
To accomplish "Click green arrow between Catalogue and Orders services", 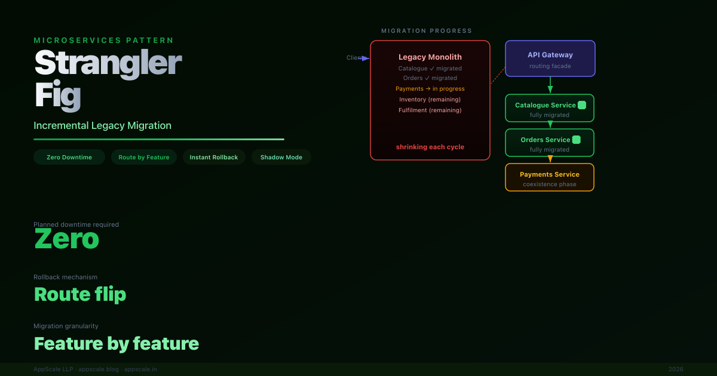I will [x=550, y=125].
